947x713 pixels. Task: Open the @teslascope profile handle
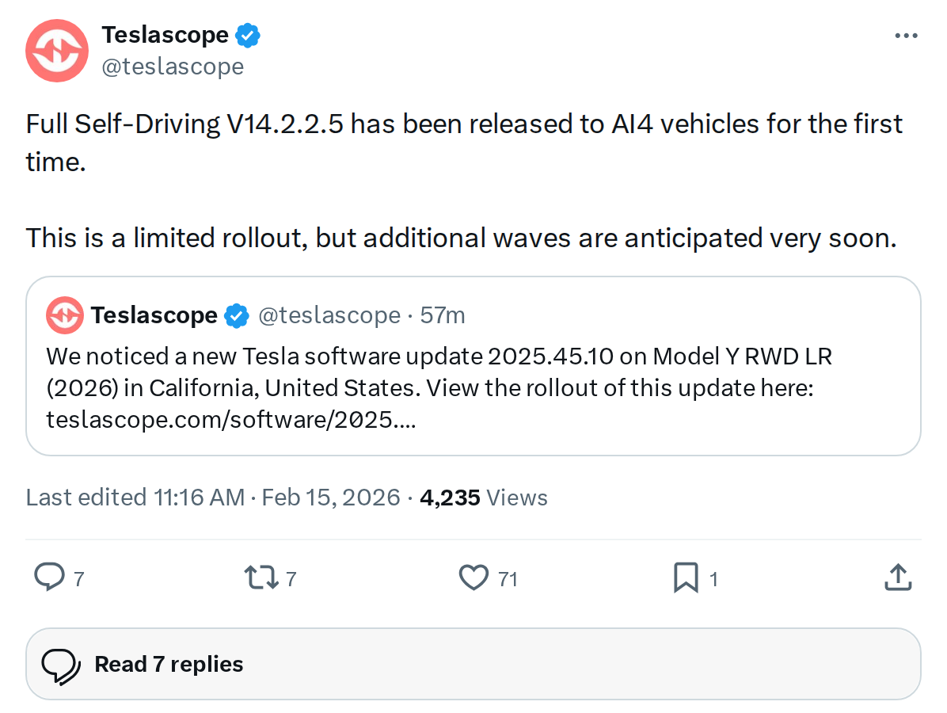click(x=173, y=66)
